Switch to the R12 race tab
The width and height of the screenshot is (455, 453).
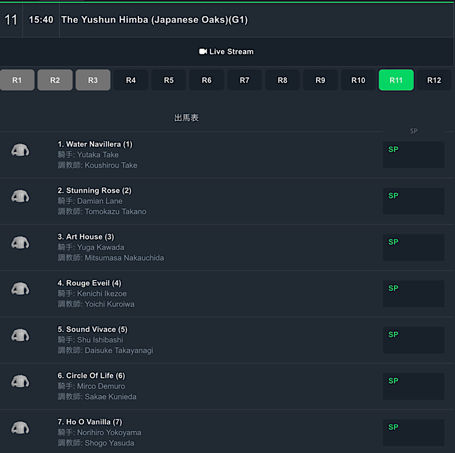point(434,80)
